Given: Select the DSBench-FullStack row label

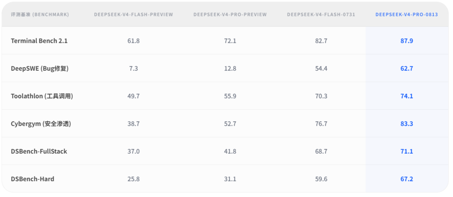Looking at the screenshot, I should coord(39,151).
